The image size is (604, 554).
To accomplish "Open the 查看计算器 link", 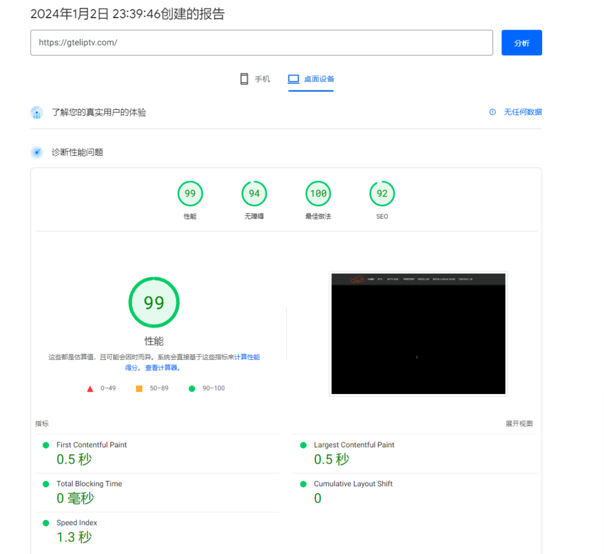I will click(x=163, y=368).
